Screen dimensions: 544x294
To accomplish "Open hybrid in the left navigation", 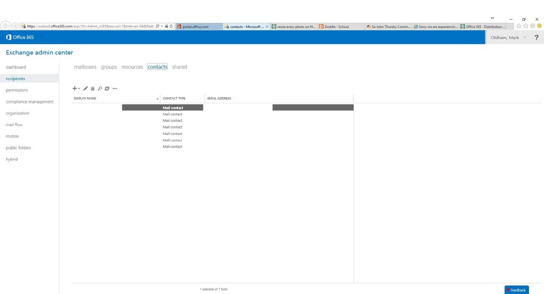I will pyautogui.click(x=12, y=159).
